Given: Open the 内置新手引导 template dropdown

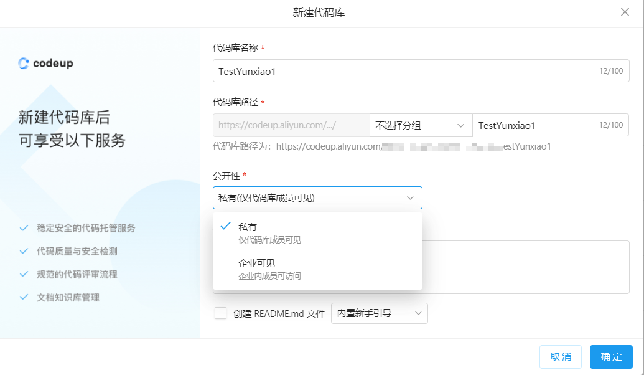Looking at the screenshot, I should 379,313.
